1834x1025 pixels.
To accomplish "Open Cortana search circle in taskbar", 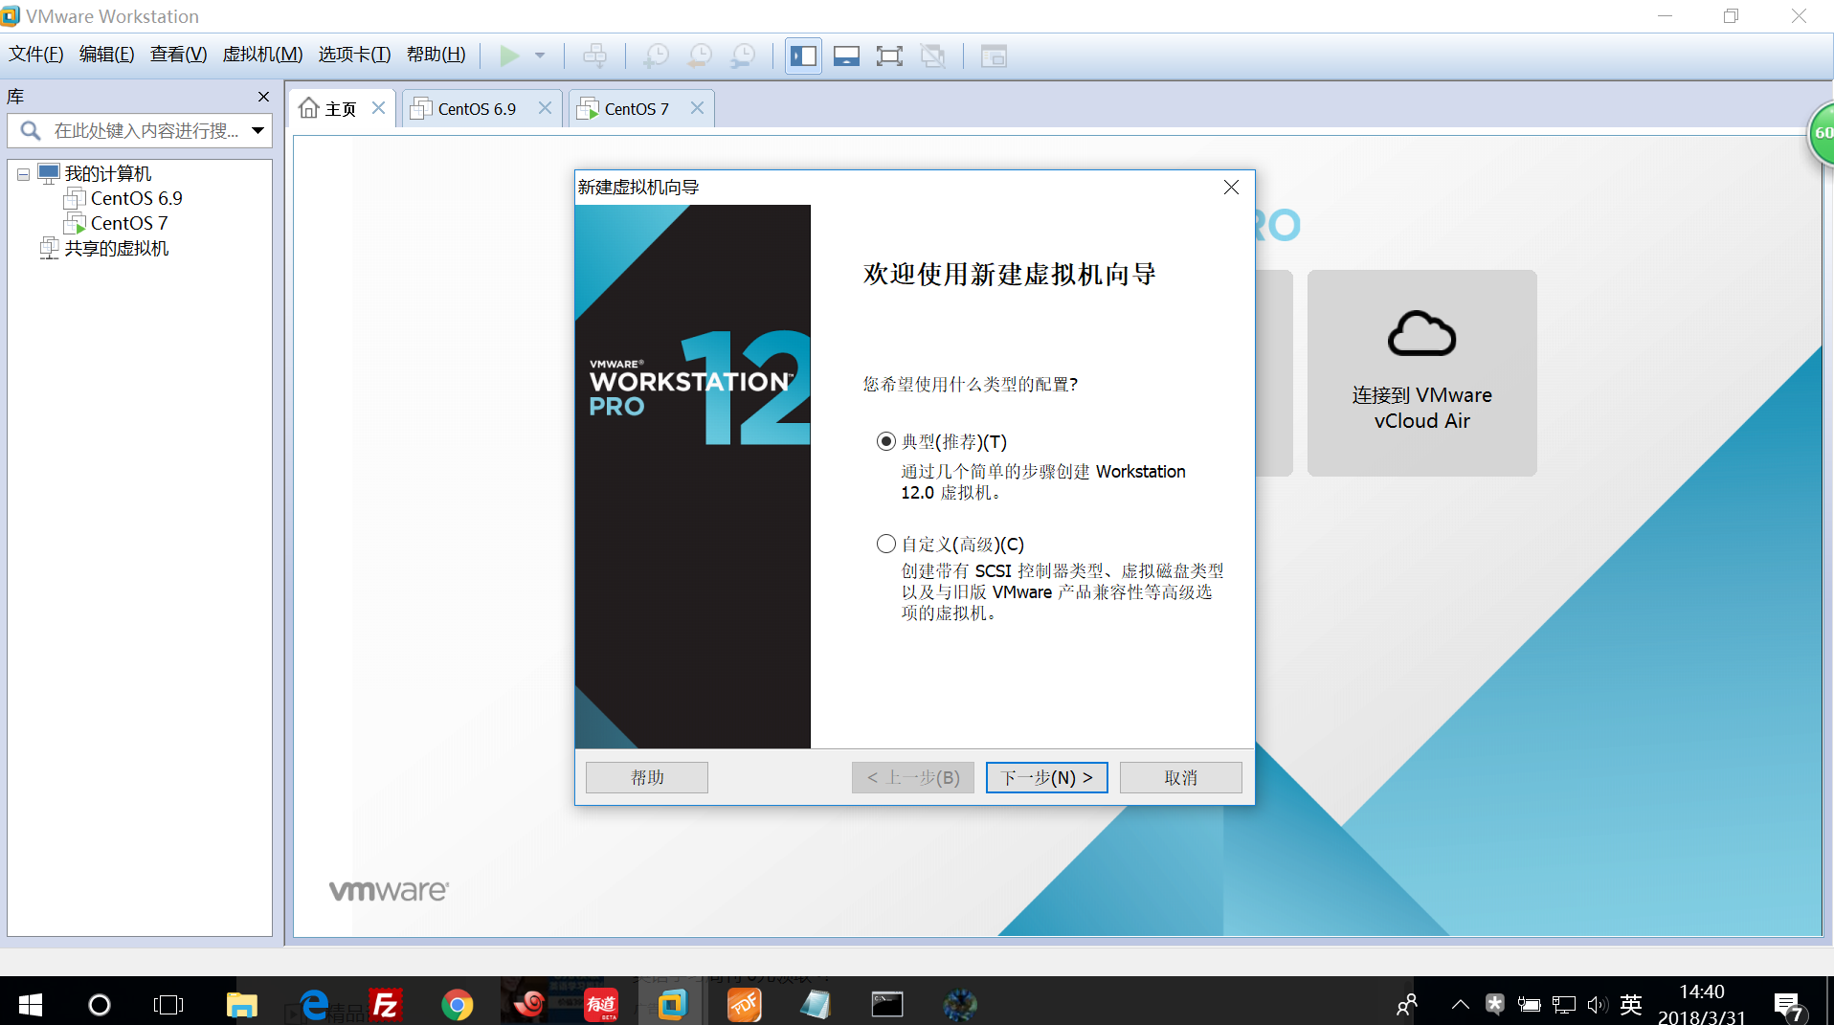I will coord(99,1004).
